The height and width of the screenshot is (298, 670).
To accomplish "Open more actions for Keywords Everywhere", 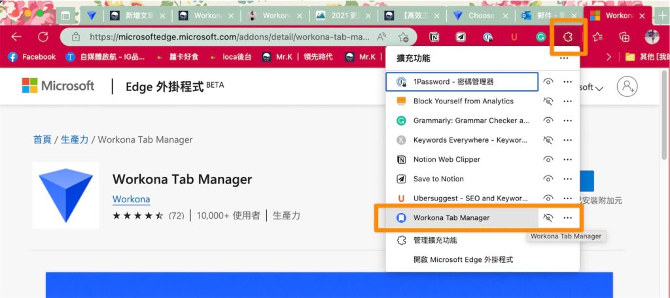I will click(x=567, y=140).
